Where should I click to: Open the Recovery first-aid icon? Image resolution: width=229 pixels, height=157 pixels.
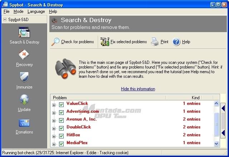24,55
